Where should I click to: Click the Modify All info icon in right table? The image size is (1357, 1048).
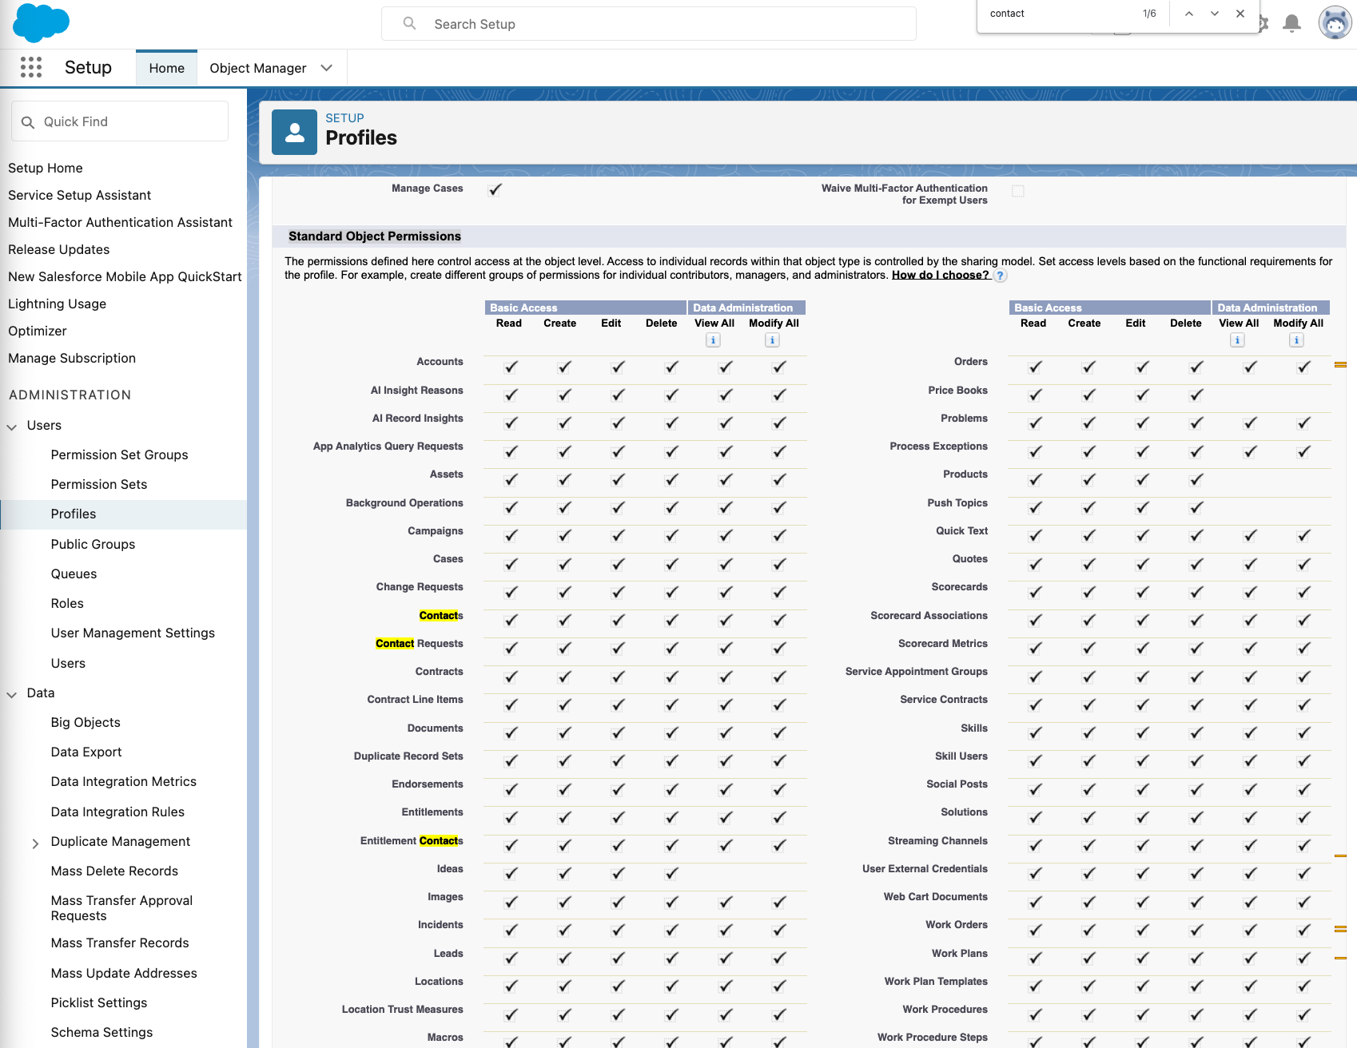point(1296,340)
